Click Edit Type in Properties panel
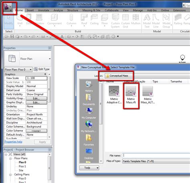Viewport: 190px width, 183px height. (42, 69)
